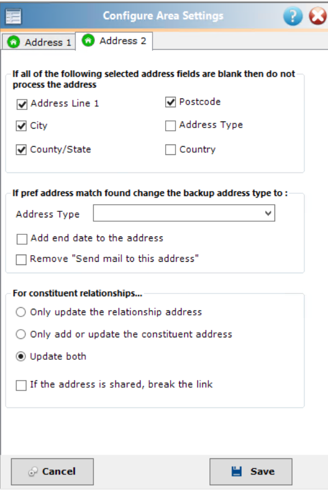Switch to the Address 1 tab
The height and width of the screenshot is (490, 328).
click(39, 42)
